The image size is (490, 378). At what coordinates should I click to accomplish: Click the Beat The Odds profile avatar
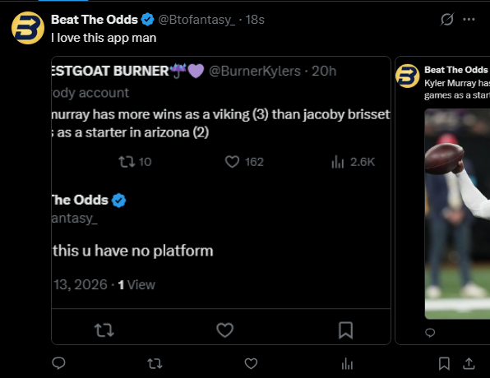(x=28, y=28)
